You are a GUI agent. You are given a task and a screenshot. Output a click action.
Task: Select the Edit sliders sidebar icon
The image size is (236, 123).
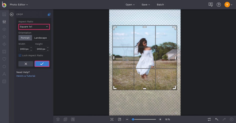(4, 22)
